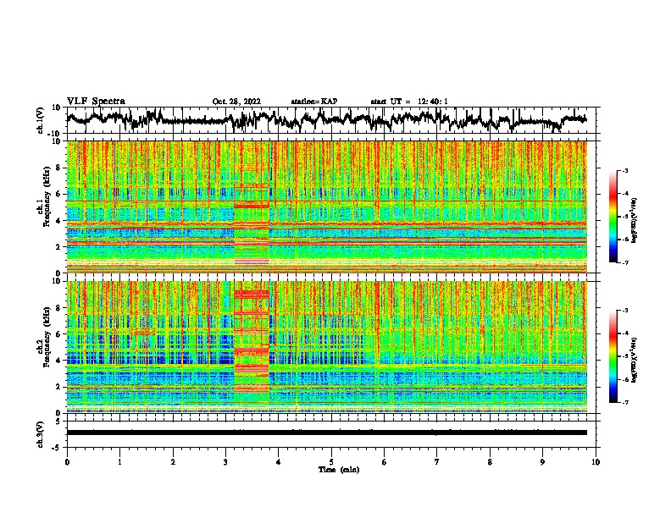Click time axis tick label "1"
Image resolution: width=671 pixels, height=518 pixels.
(x=119, y=462)
